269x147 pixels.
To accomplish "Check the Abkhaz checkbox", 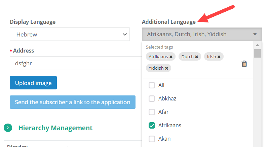I will pos(152,99).
